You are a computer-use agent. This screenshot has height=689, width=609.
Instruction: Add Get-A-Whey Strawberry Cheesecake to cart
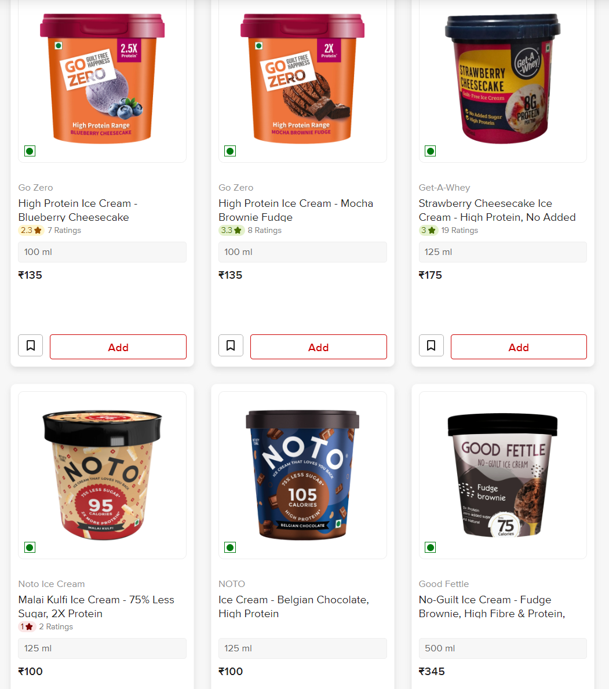519,347
